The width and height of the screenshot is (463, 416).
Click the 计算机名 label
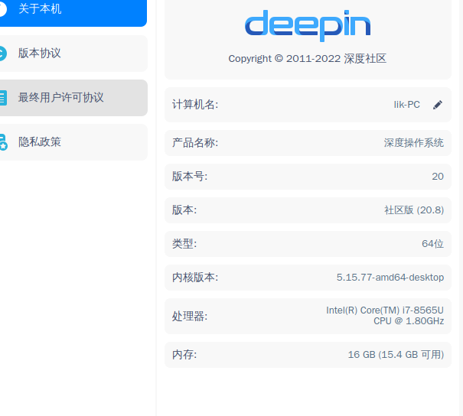coord(195,105)
